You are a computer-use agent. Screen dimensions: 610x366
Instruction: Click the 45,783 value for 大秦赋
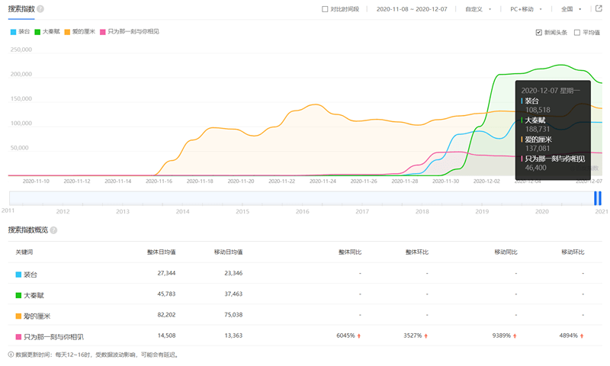(x=166, y=294)
